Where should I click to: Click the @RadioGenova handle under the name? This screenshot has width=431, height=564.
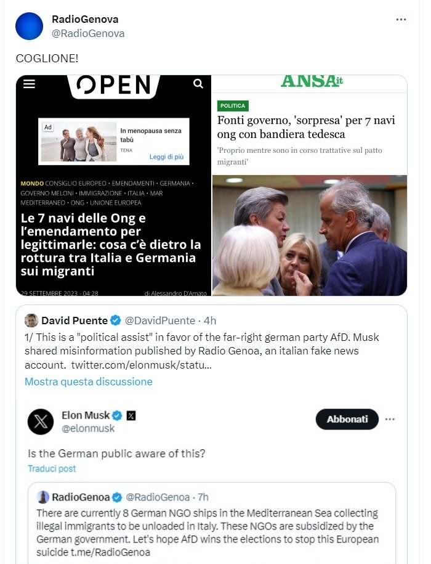(88, 33)
